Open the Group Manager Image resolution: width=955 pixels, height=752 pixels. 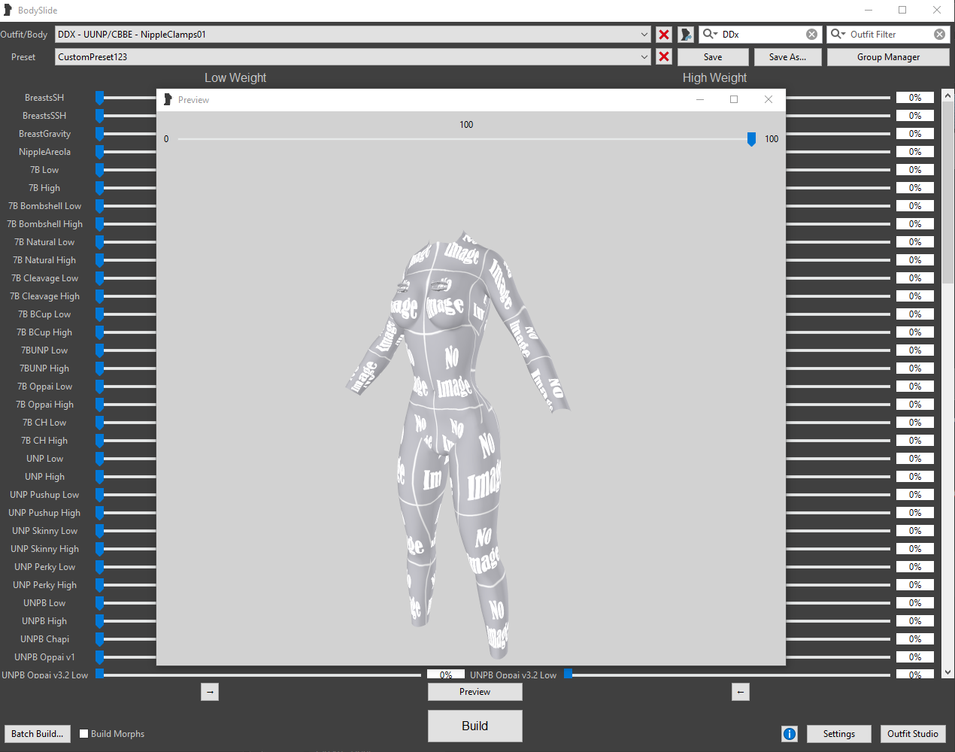(888, 57)
